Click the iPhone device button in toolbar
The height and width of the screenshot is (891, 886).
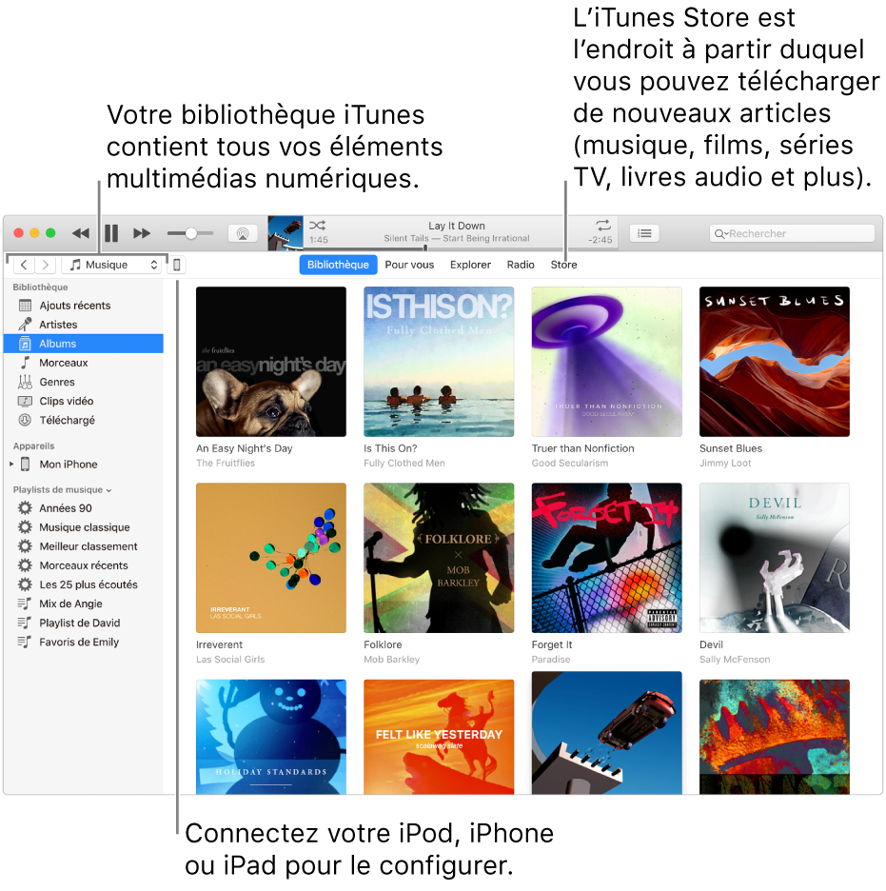click(177, 265)
